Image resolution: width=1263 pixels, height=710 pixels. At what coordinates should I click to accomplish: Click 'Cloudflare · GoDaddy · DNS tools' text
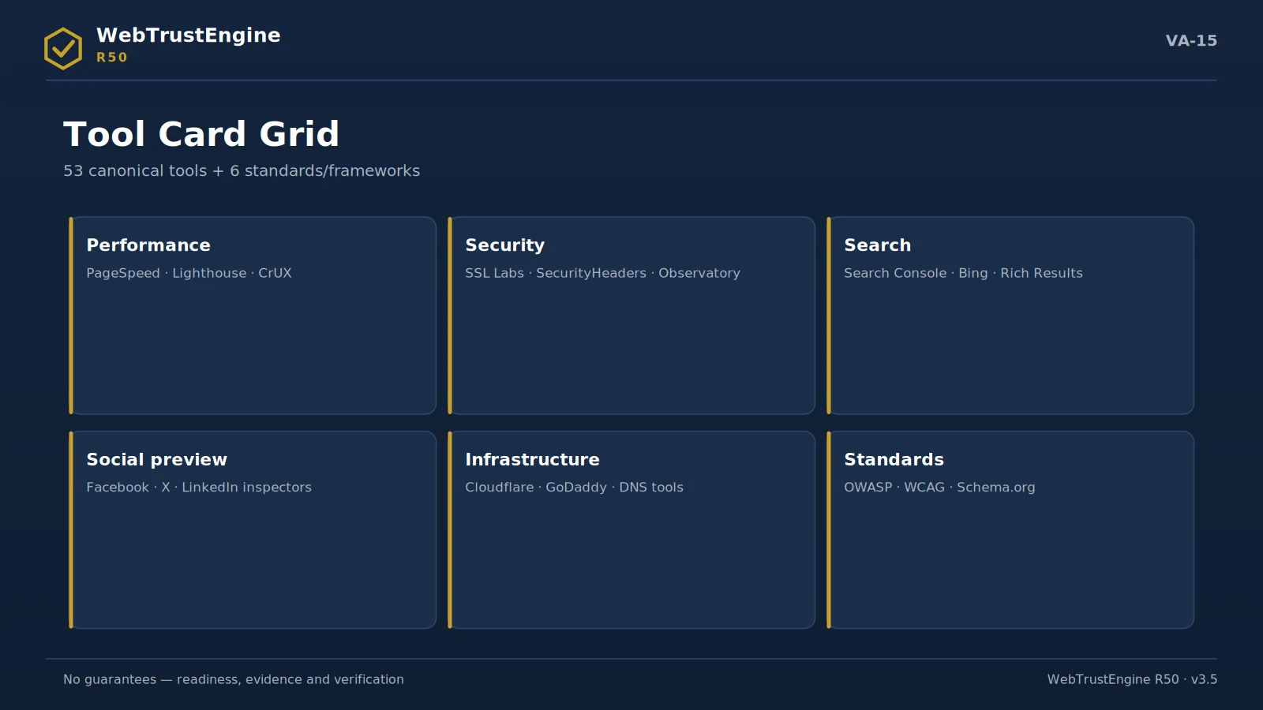click(x=574, y=488)
